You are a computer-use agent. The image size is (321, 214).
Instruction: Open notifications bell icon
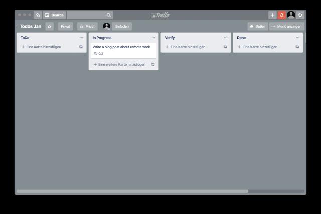click(281, 15)
